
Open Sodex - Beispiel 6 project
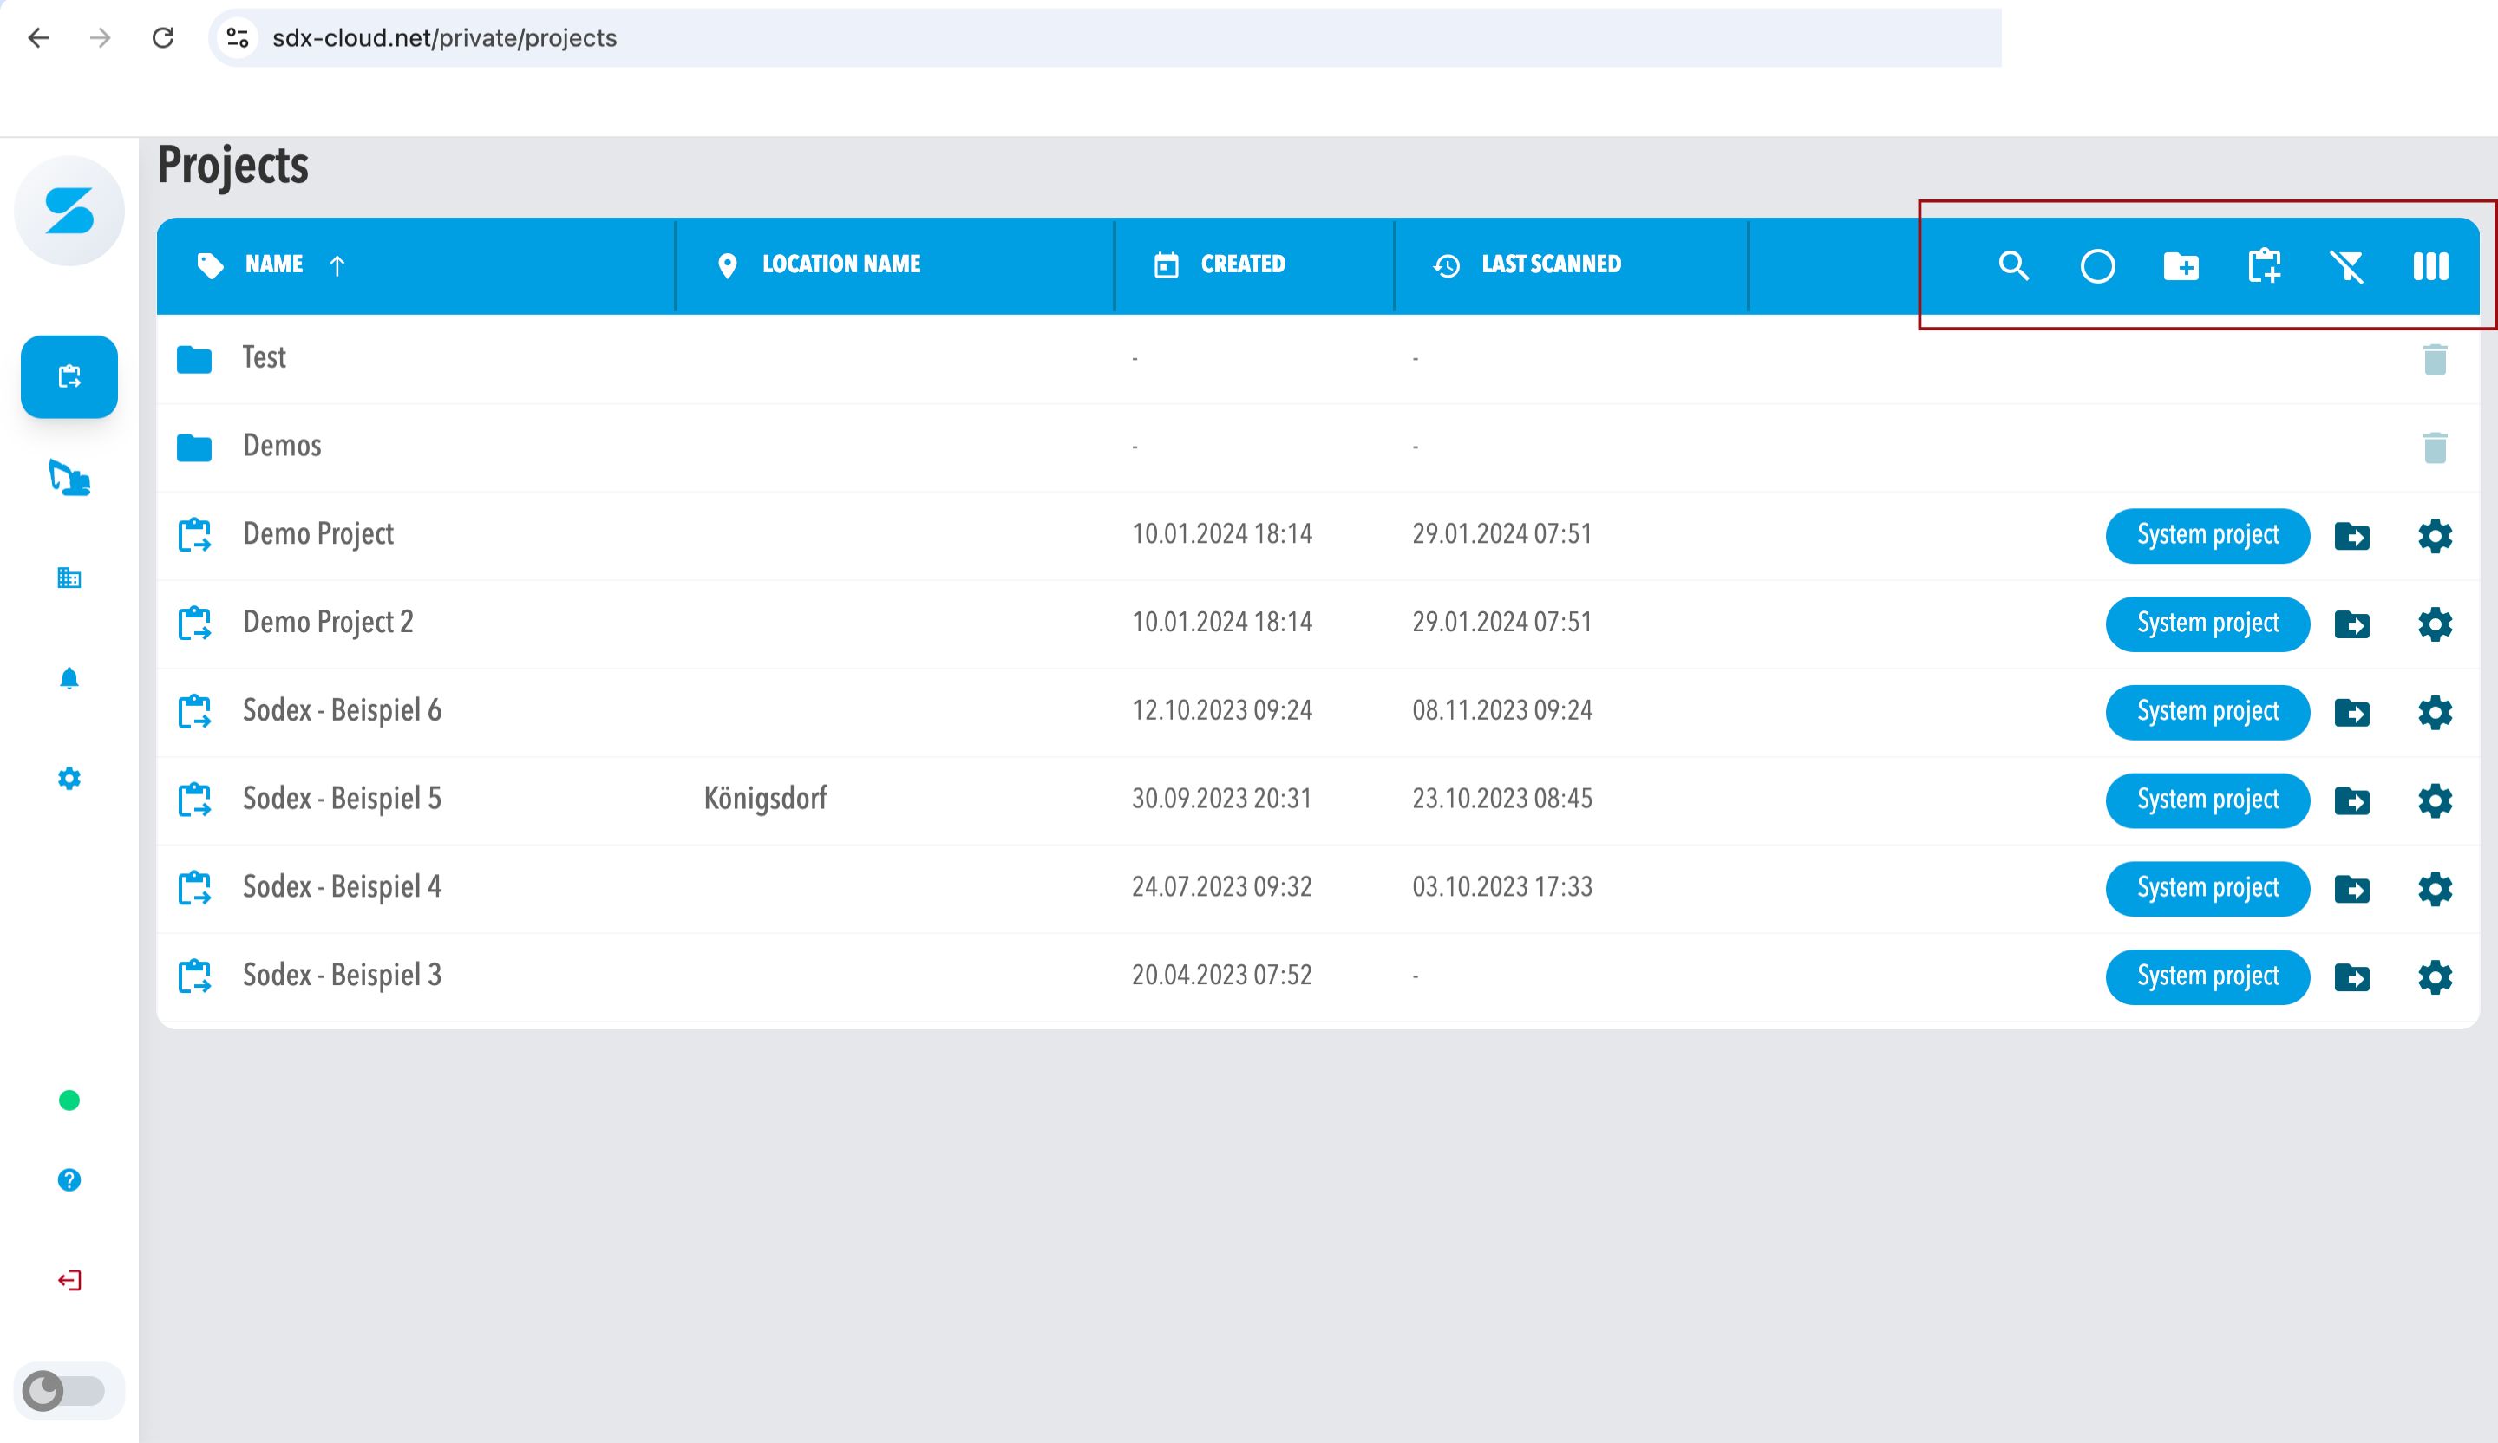click(1318, 712)
